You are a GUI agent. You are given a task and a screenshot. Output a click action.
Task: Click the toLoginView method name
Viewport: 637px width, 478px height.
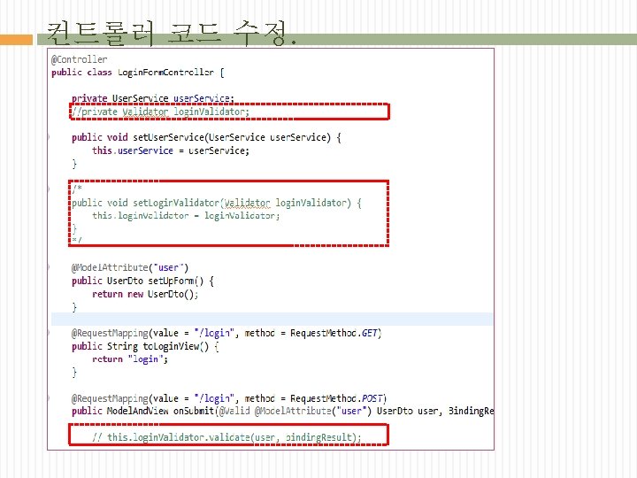coord(175,346)
